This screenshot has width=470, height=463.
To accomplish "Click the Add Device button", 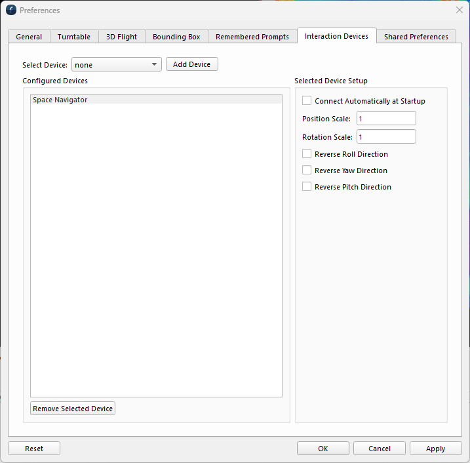I will 192,64.
